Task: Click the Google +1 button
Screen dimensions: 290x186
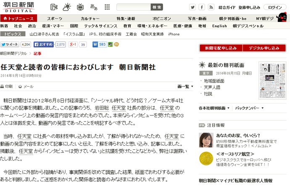Action: tap(73, 45)
